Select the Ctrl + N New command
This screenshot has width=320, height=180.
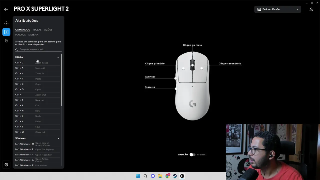point(37,111)
